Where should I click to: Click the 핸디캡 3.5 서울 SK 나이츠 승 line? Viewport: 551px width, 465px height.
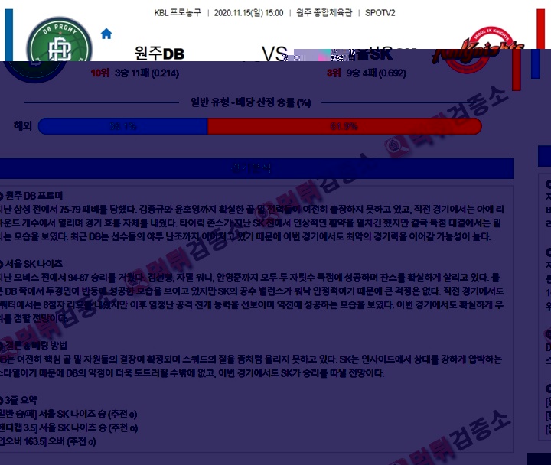[69, 428]
